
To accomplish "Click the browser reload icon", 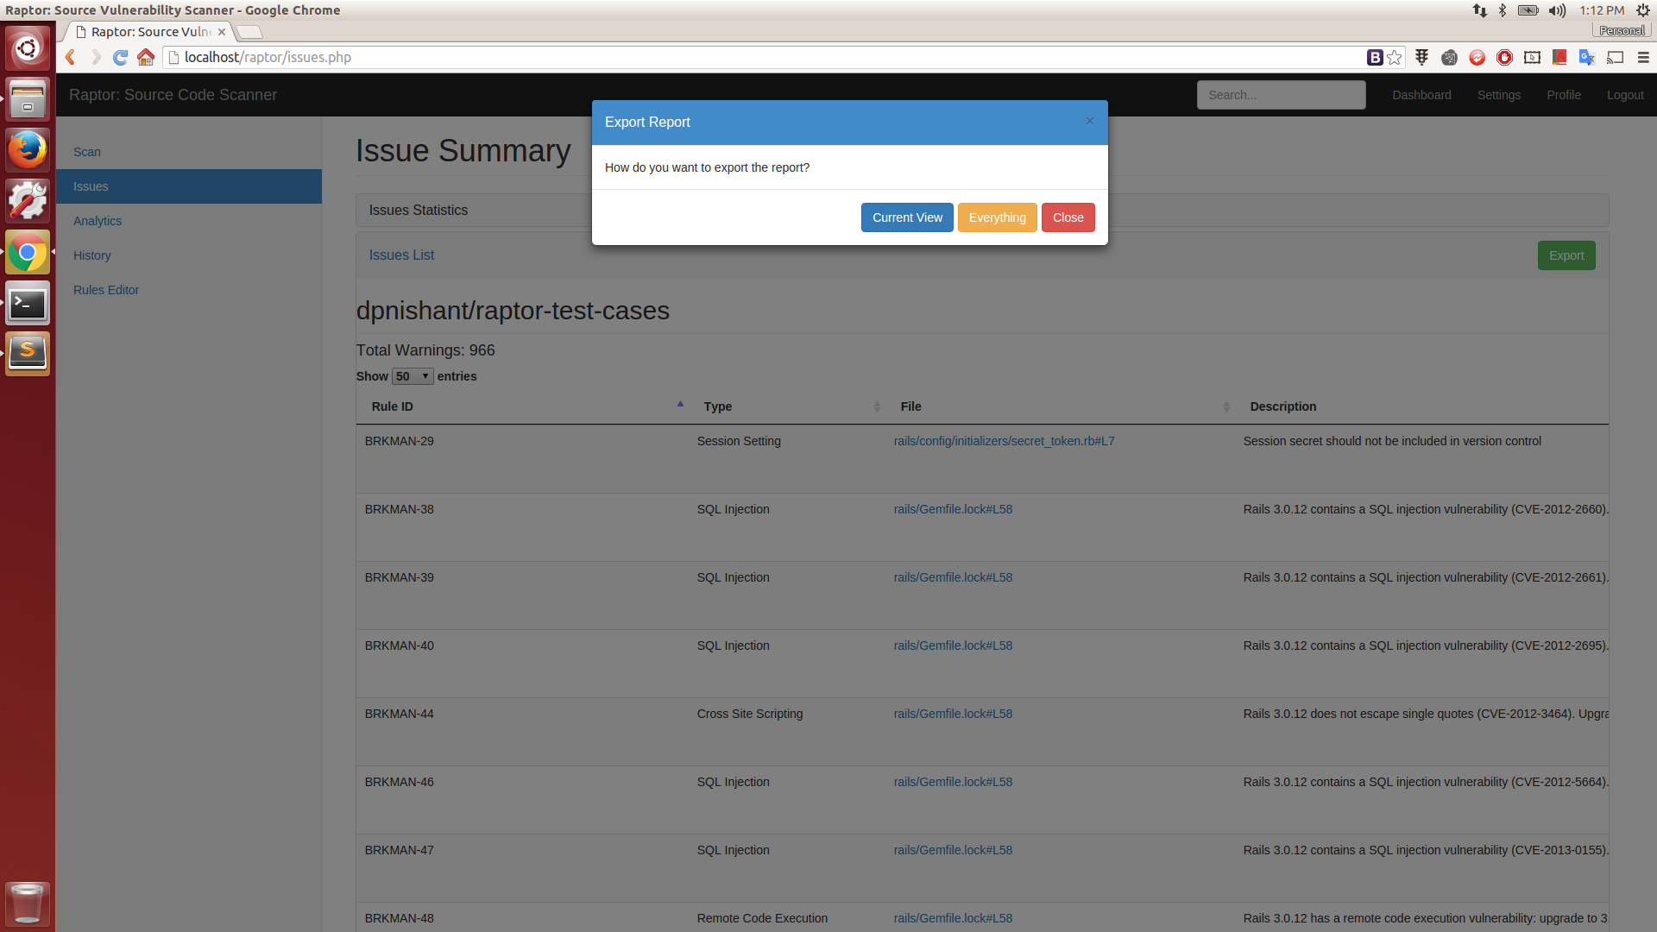I will click(x=121, y=57).
